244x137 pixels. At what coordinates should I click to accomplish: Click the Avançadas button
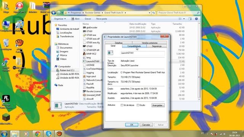pyautogui.click(x=158, y=105)
